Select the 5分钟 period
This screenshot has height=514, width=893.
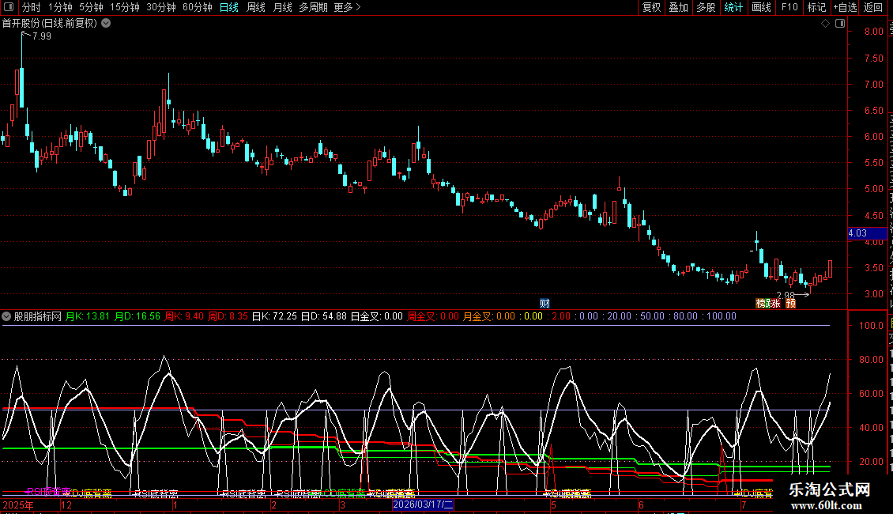(91, 7)
